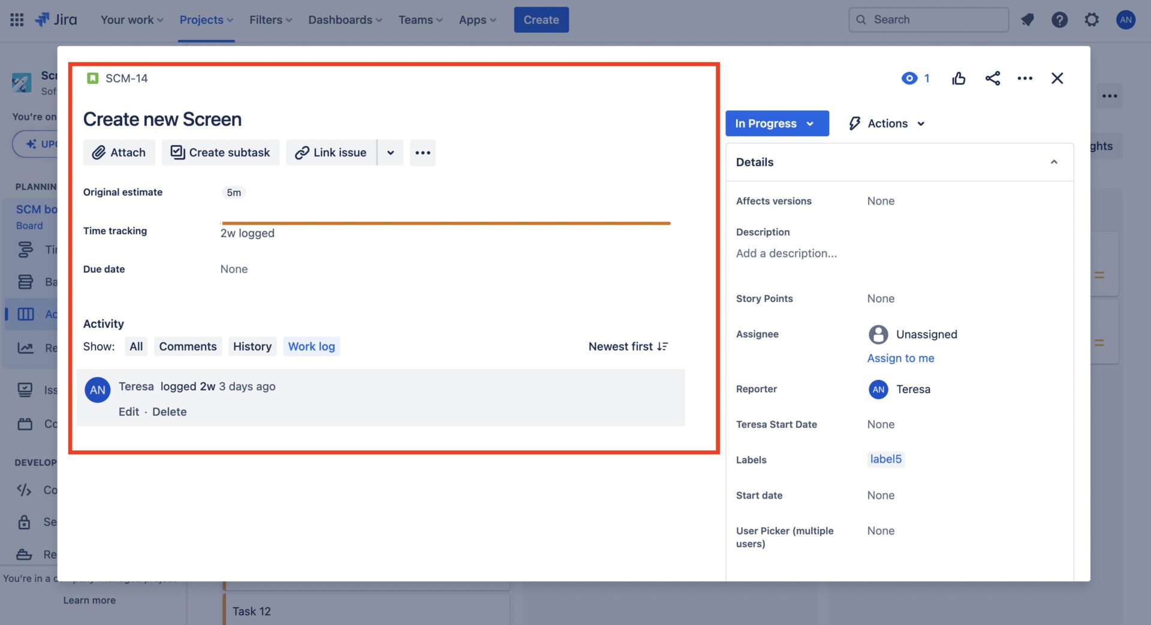The image size is (1151, 625).
Task: Click Assign to me link
Action: click(x=900, y=358)
